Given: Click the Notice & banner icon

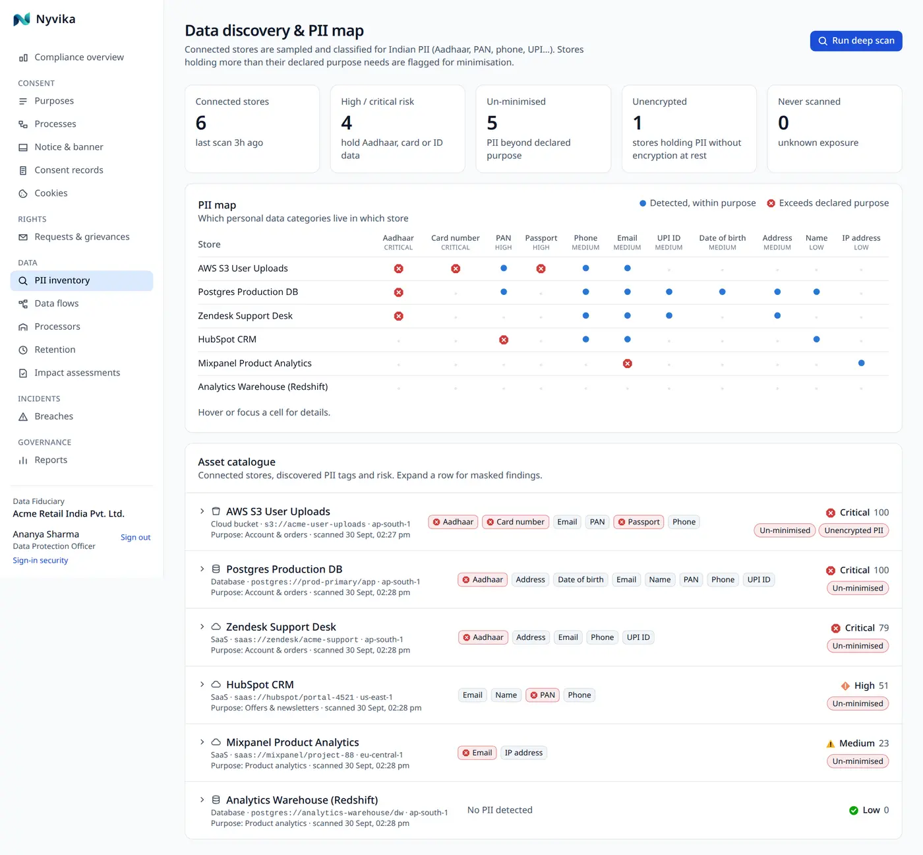Looking at the screenshot, I should 23,147.
